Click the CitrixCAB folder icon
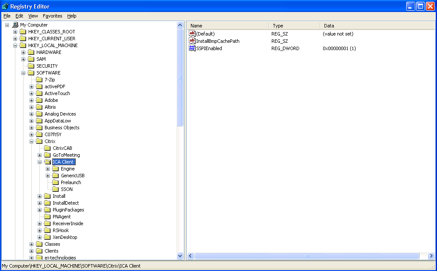437x271 pixels. pyautogui.click(x=48, y=148)
